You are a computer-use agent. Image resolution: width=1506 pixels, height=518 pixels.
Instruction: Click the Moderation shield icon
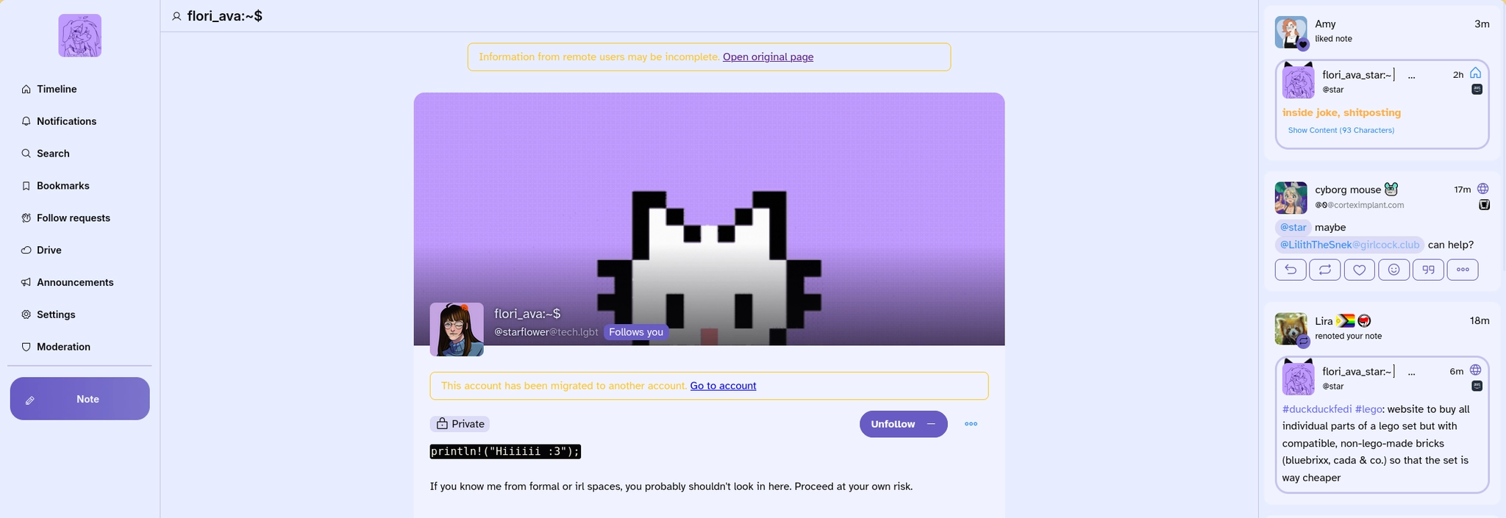click(26, 347)
